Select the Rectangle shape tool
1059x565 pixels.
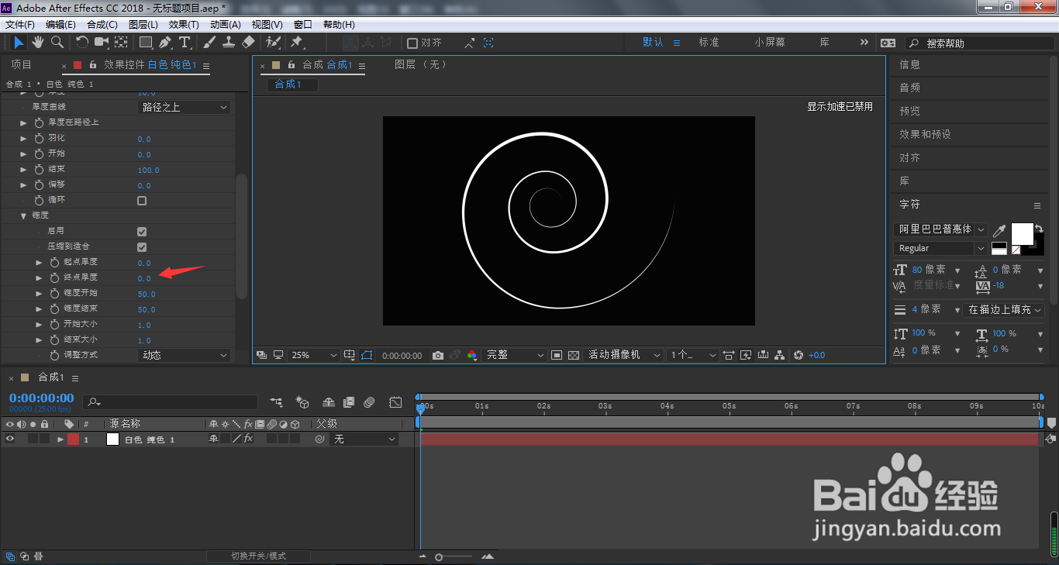tap(146, 43)
